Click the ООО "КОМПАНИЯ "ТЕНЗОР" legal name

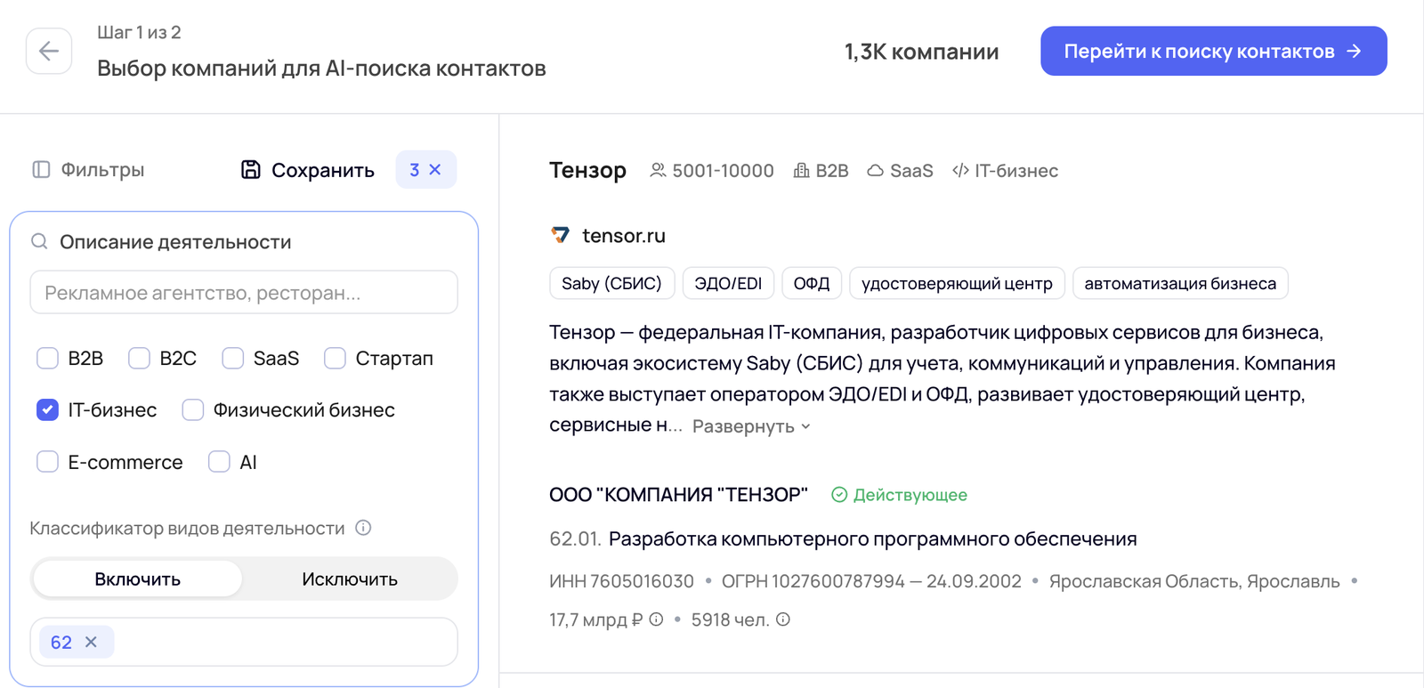[678, 495]
